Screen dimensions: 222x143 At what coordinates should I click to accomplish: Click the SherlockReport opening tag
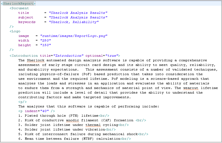(18, 4)
